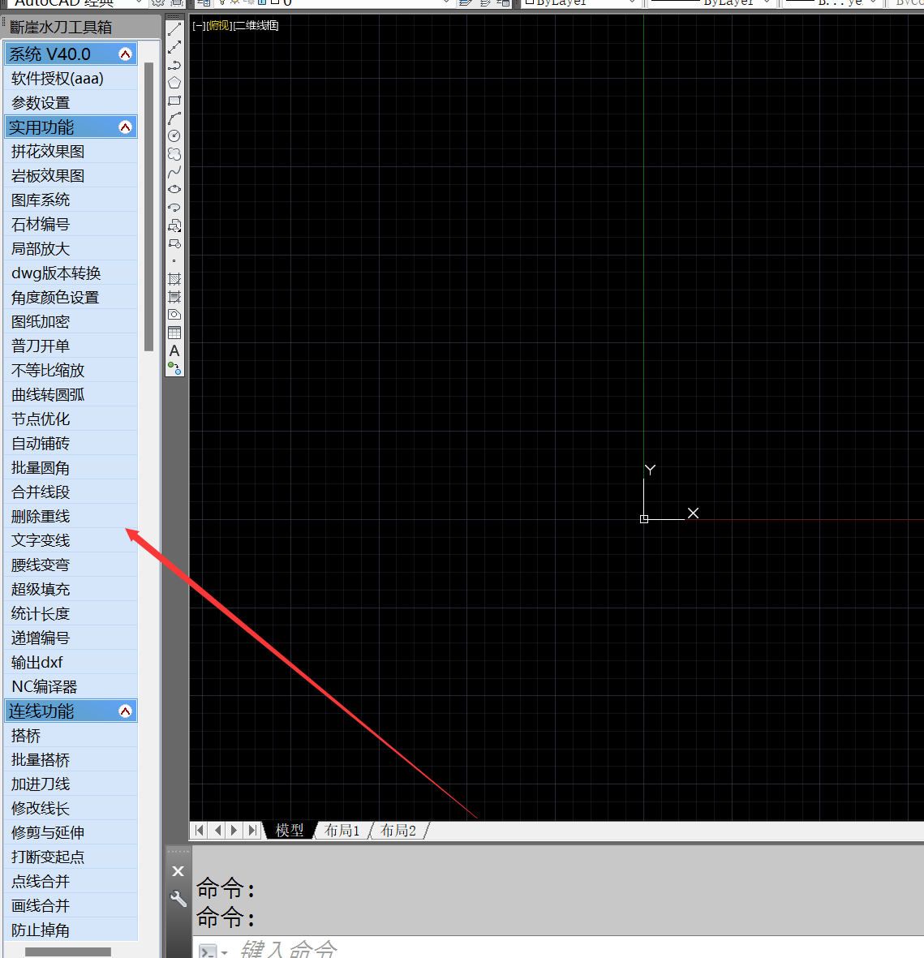Switch to the 布局1 tab
Screen dimensions: 924x958
(342, 831)
